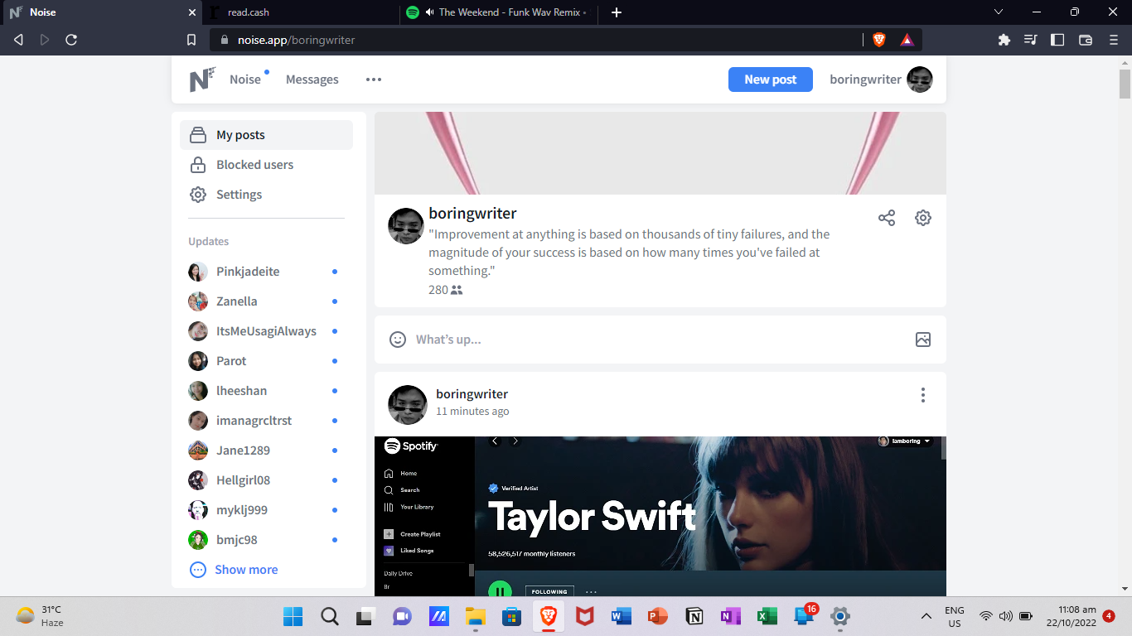This screenshot has height=636, width=1132.
Task: Launch Excel from taskbar
Action: click(x=767, y=616)
